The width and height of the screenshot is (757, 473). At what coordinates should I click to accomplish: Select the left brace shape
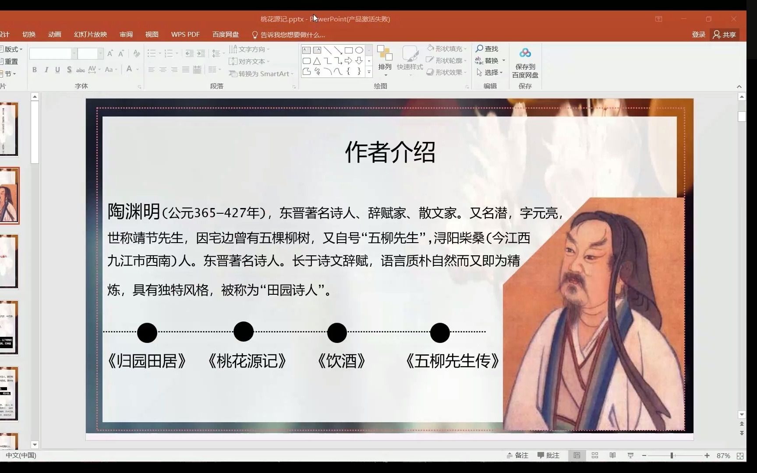pyautogui.click(x=349, y=71)
